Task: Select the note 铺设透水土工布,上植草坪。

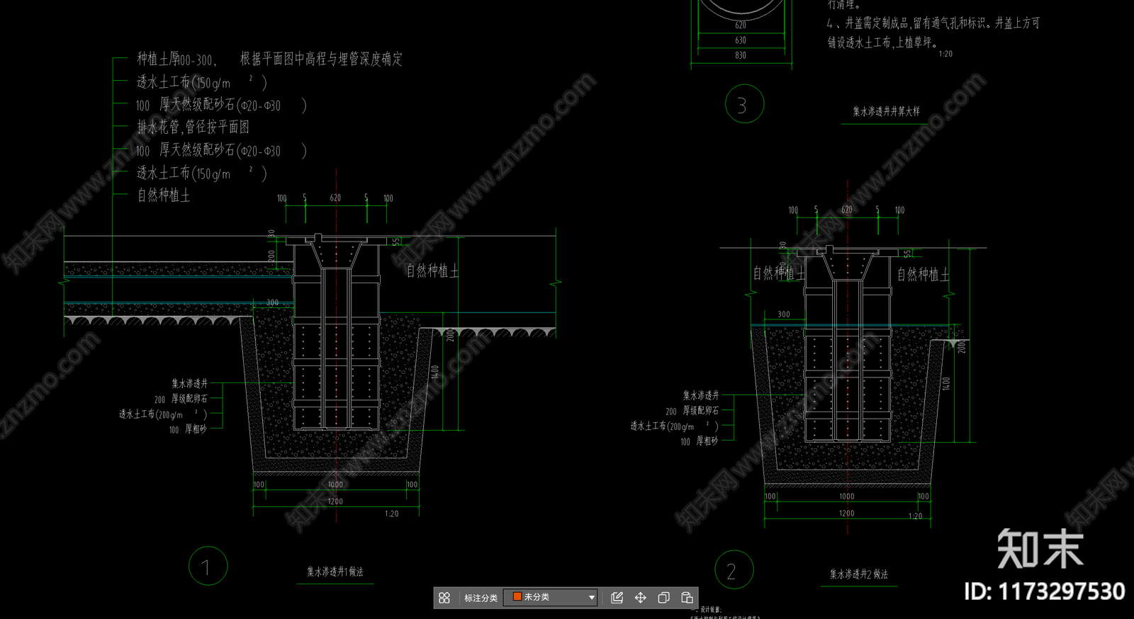Action: 883,42
